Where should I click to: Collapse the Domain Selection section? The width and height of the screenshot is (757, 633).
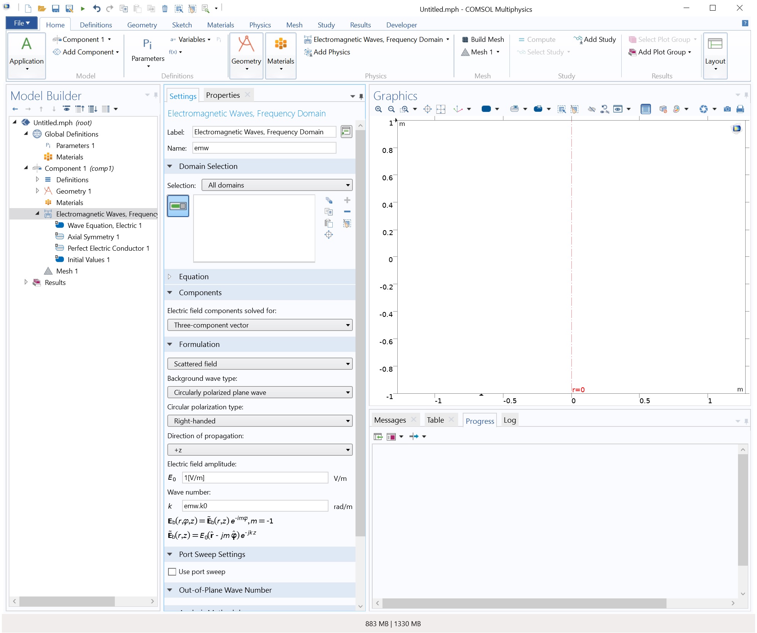coord(170,166)
